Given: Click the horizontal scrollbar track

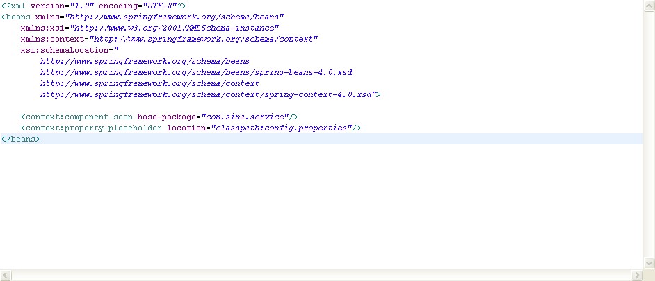Looking at the screenshot, I should pyautogui.click(x=321, y=275).
